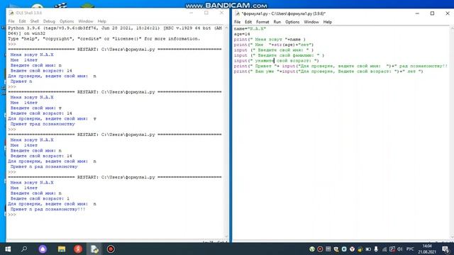The image size is (454, 255).
Task: Open Help menu in IDLE Shell window
Action: tap(101, 21)
